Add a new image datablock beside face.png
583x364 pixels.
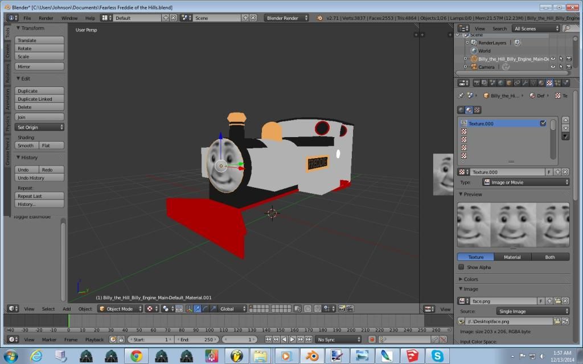pos(549,301)
